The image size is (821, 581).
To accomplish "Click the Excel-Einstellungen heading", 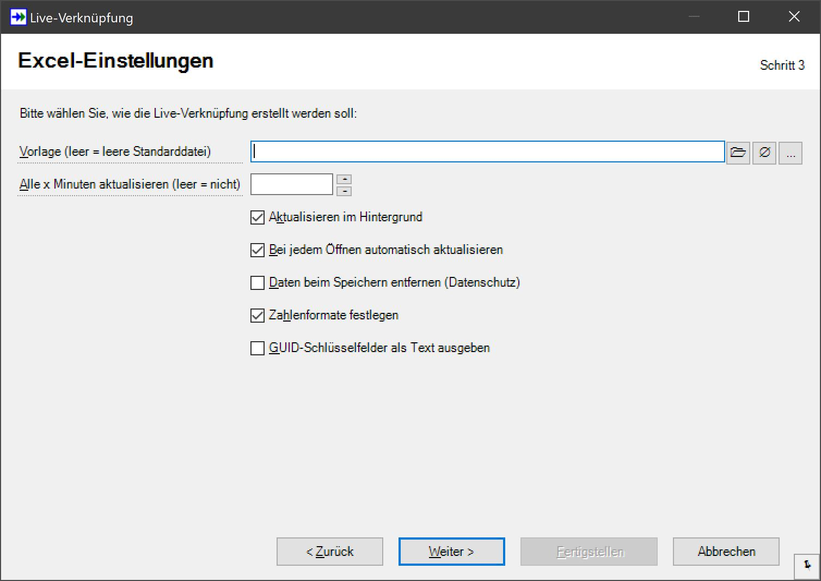I will click(x=115, y=60).
